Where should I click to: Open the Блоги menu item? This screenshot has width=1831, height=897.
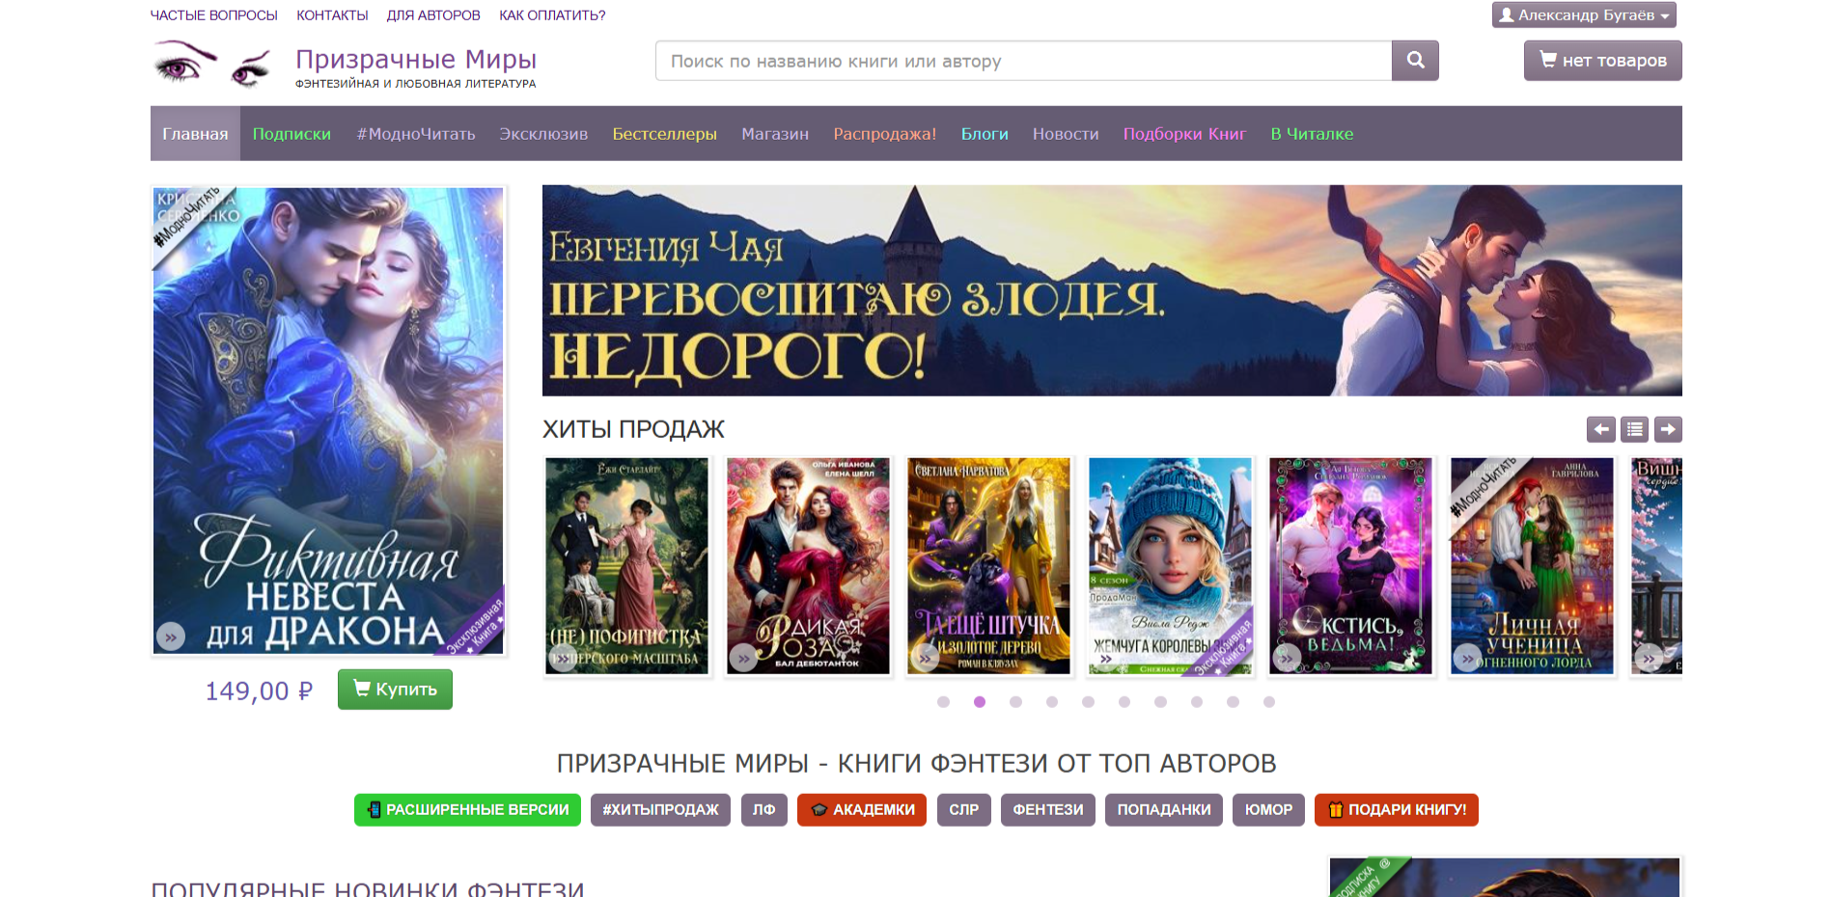(x=985, y=133)
